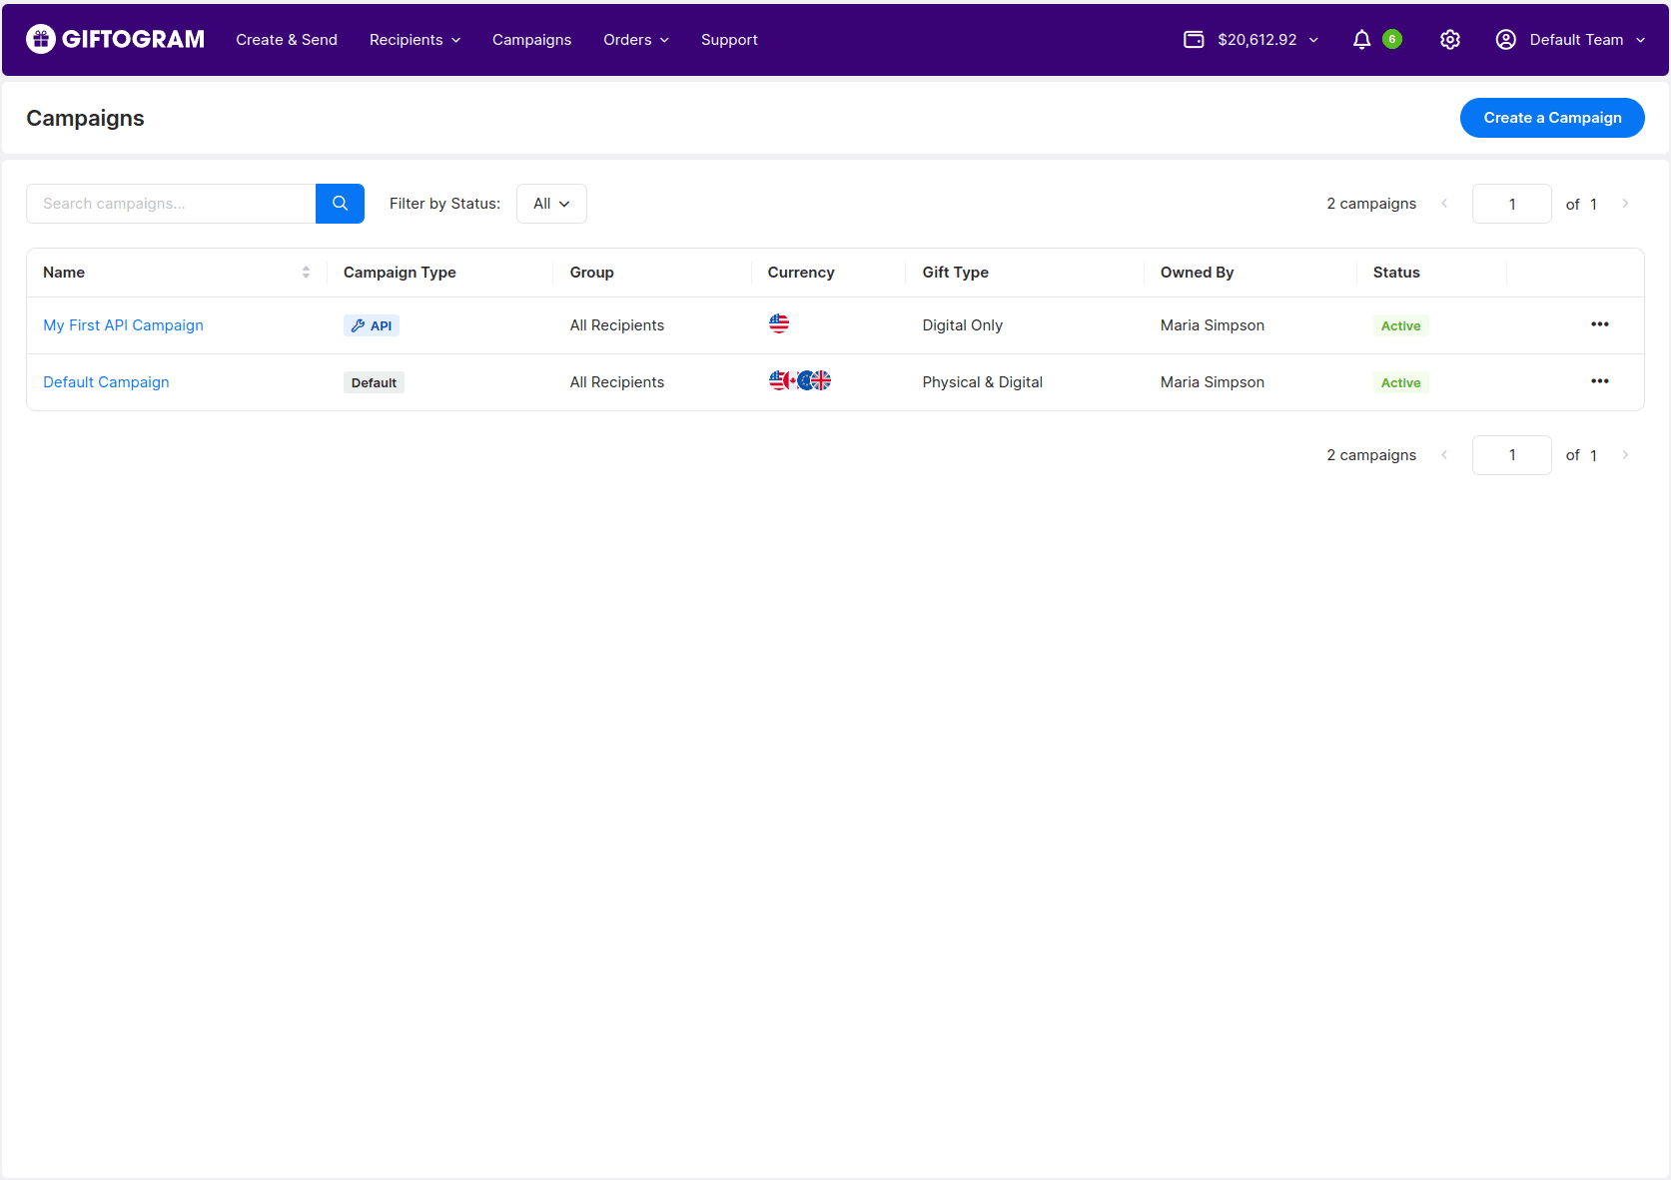Screen dimensions: 1671x1180
Task: Click bottom page number input
Action: click(1511, 455)
